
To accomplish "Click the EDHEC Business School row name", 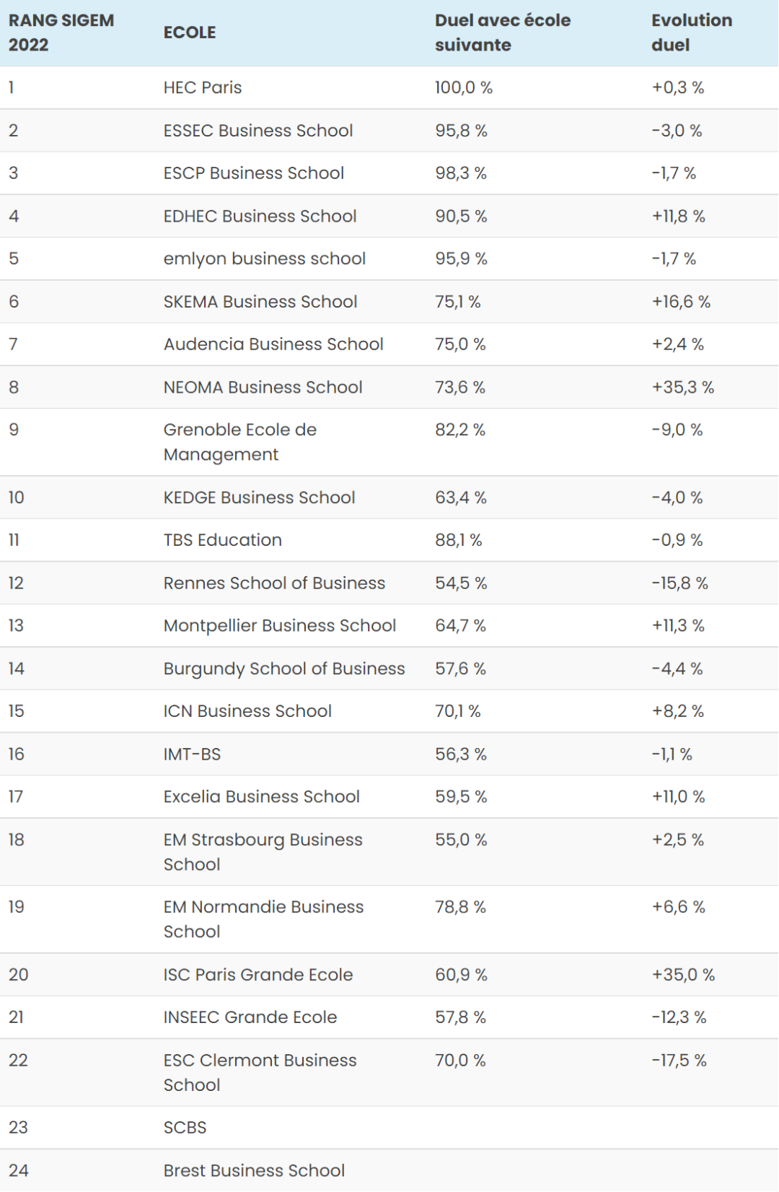I will point(260,216).
